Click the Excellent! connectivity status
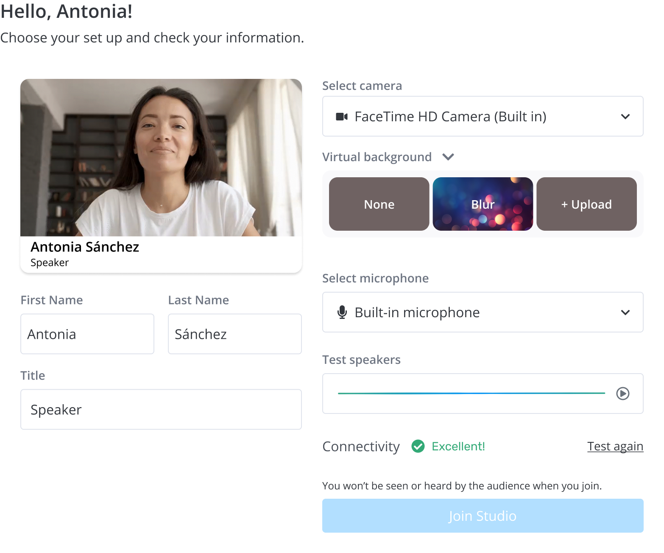 [458, 446]
